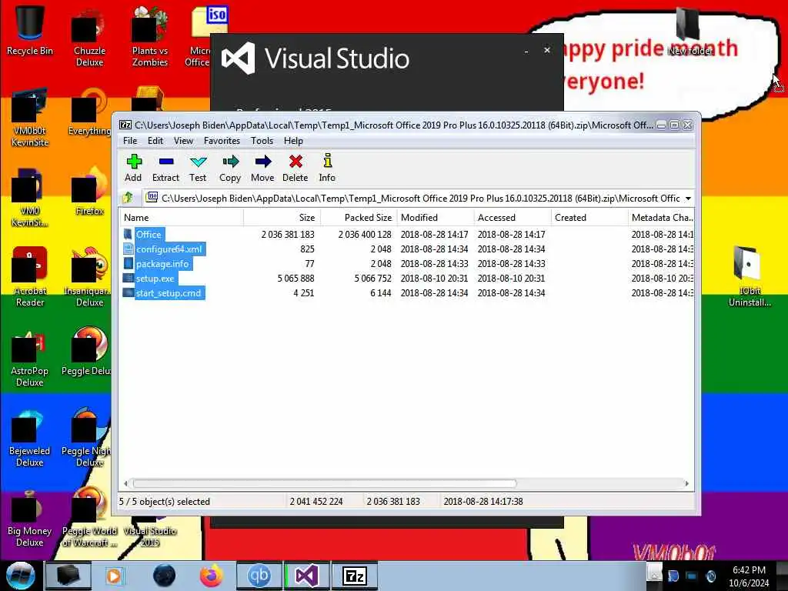788x591 pixels.
Task: Select the New folder desktop icon
Action: coord(689,31)
